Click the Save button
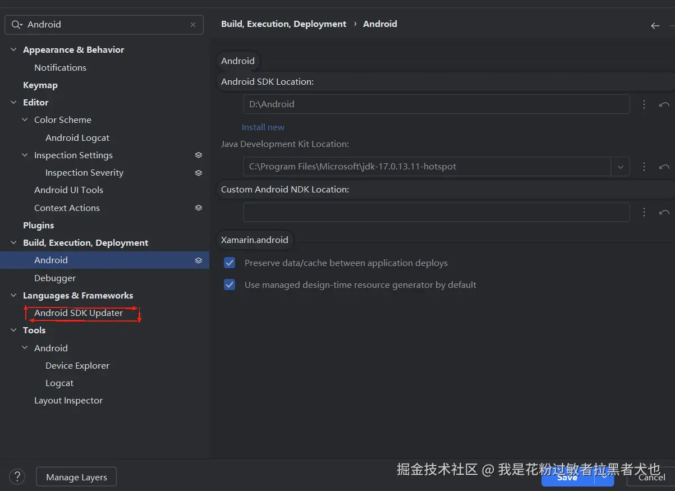The width and height of the screenshot is (675, 491). 568,478
